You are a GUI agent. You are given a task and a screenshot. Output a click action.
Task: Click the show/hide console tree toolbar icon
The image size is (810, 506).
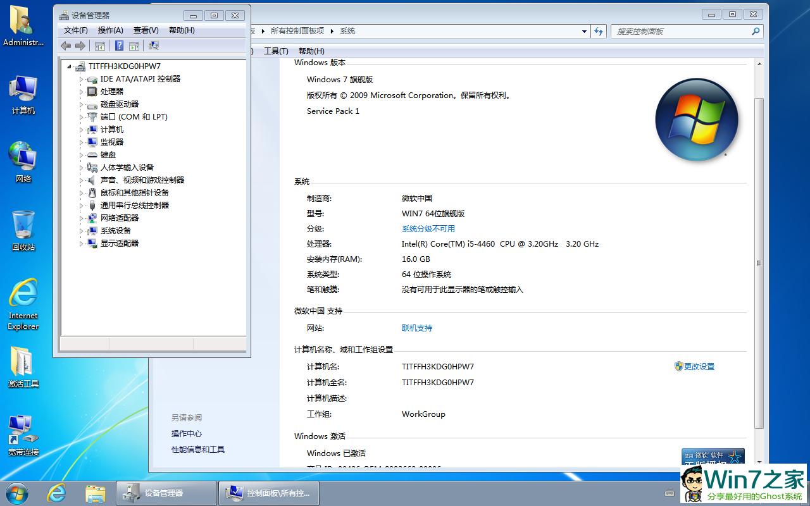99,46
